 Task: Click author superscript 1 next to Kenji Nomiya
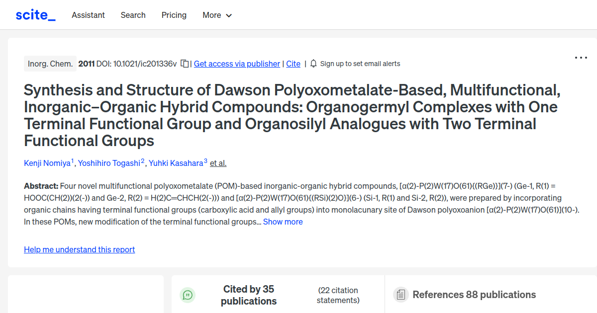coord(72,159)
